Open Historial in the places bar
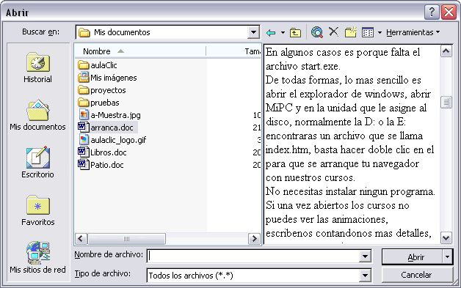This screenshot has width=461, height=288. click(x=37, y=67)
